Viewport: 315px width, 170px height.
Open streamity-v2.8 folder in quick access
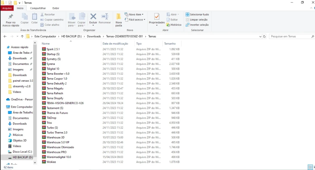[x=19, y=86]
